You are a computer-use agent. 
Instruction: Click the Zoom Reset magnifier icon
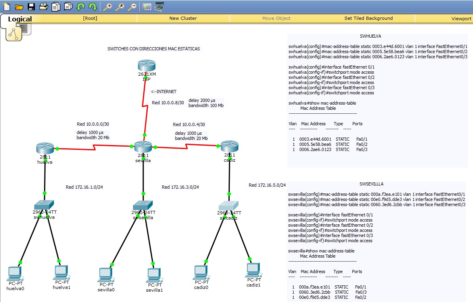pos(120,6)
